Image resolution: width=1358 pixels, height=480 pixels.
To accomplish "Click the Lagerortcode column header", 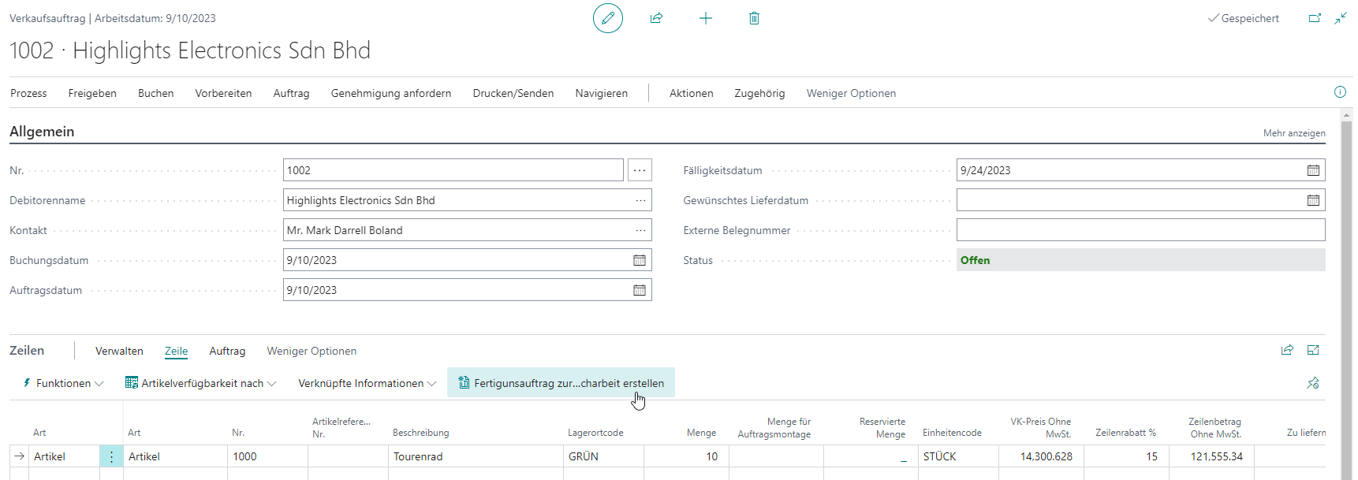I will click(595, 433).
